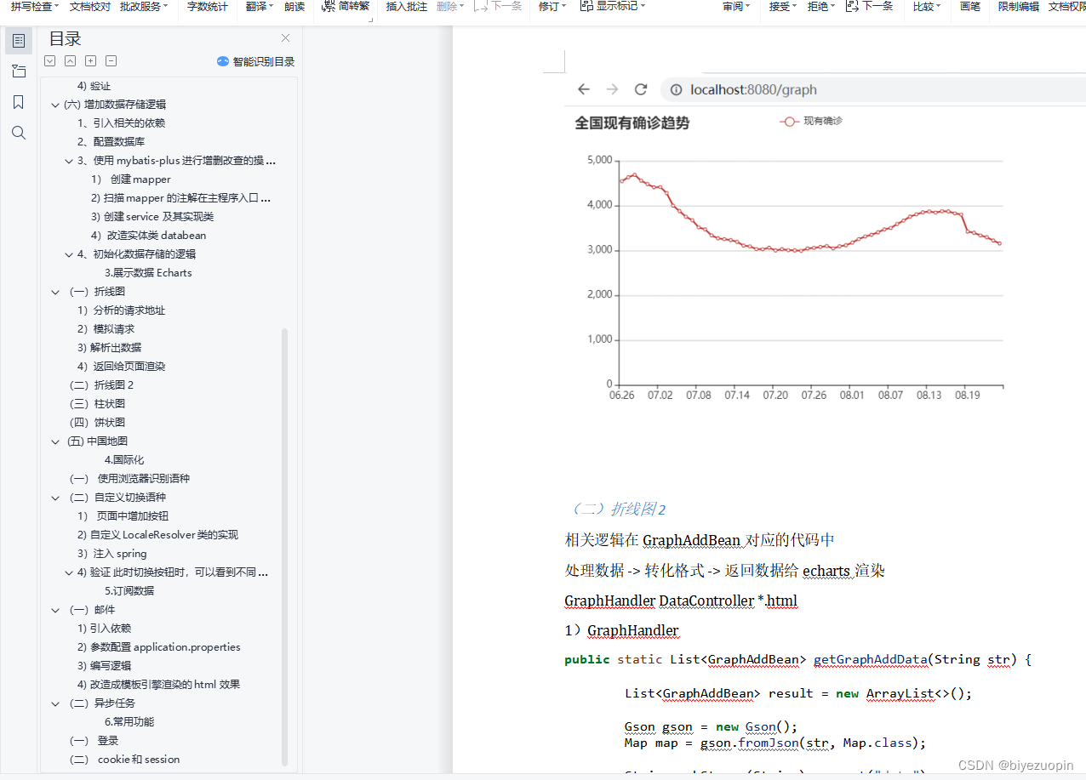Go to 4) 改造实体类 databean

tap(148, 236)
